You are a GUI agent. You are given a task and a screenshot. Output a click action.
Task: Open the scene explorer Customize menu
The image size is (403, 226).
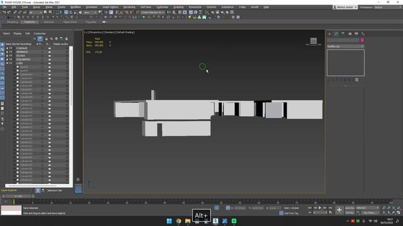click(40, 33)
